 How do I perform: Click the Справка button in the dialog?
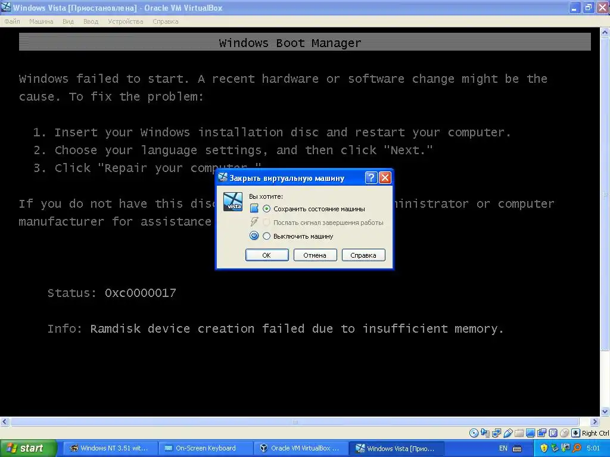pyautogui.click(x=363, y=255)
